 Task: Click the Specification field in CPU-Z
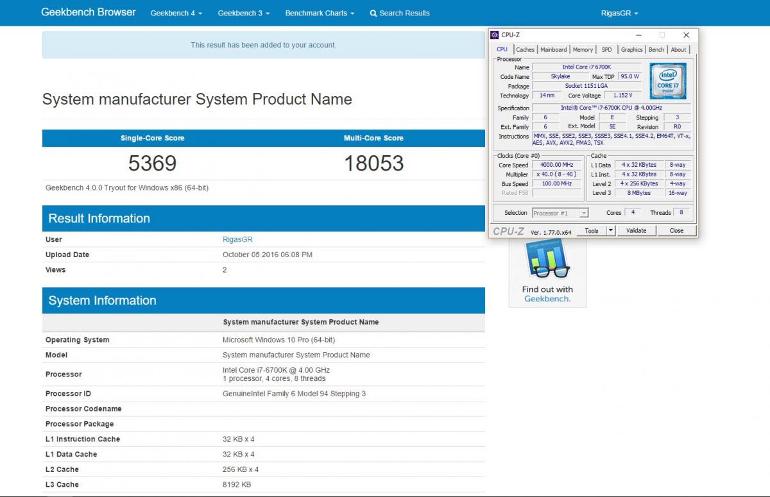click(x=612, y=108)
